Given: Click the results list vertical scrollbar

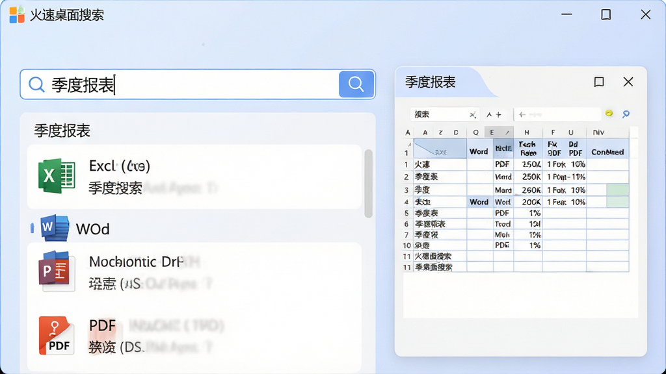Looking at the screenshot, I should click(368, 184).
